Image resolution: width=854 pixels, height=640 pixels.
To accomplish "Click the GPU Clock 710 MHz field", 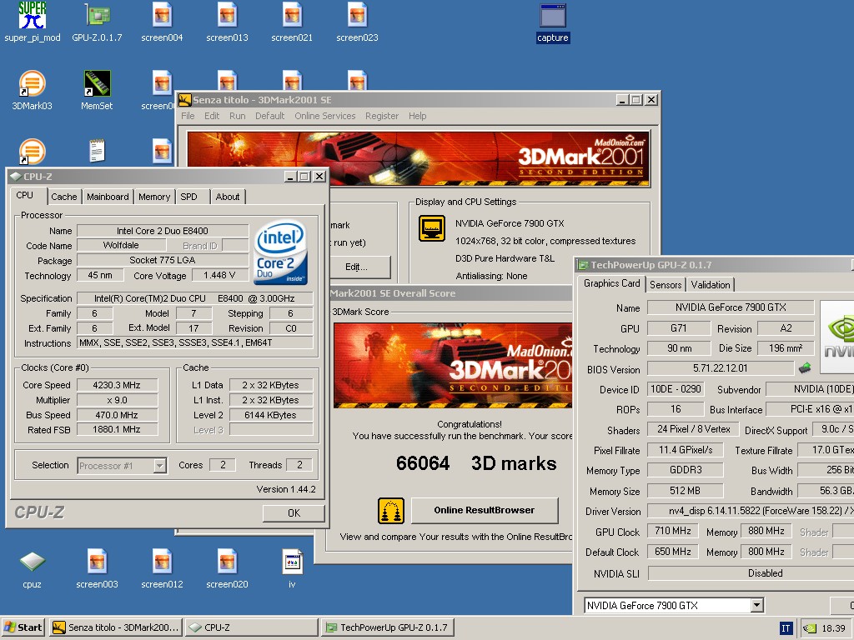I will (x=673, y=531).
